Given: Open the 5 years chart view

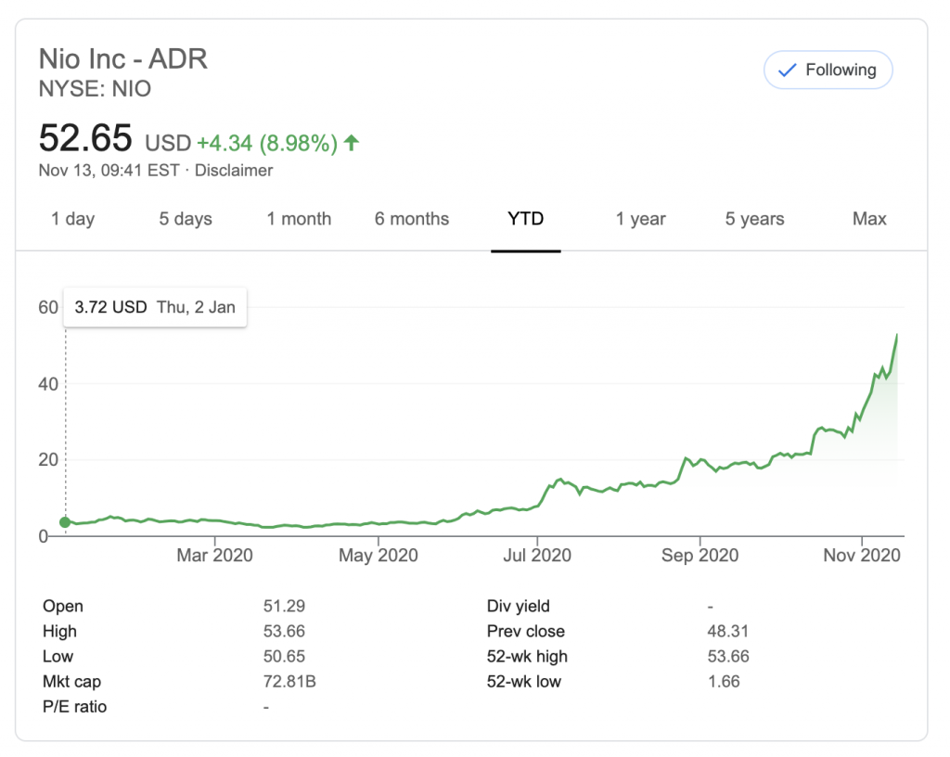Looking at the screenshot, I should coord(753,219).
